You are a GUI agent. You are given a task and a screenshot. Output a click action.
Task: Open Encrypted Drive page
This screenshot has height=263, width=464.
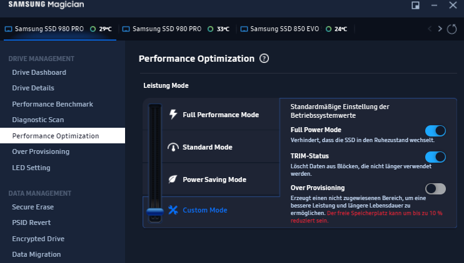(x=38, y=239)
